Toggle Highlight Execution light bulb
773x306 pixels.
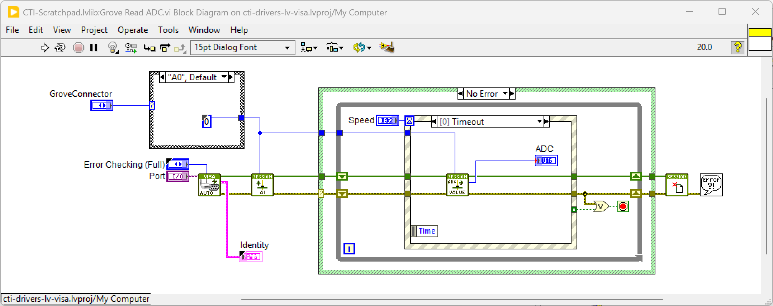point(113,48)
